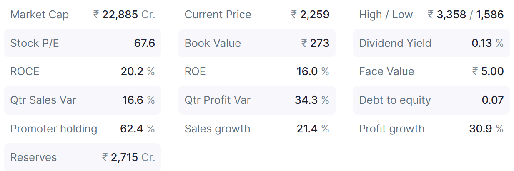
Task: Select the Dividend Yield row
Action: click(x=431, y=43)
